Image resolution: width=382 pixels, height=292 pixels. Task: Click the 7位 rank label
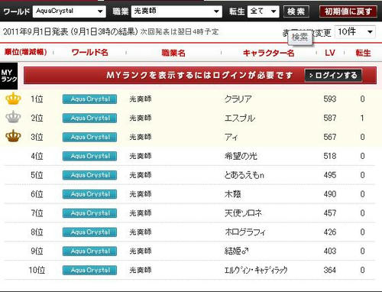[37, 213]
